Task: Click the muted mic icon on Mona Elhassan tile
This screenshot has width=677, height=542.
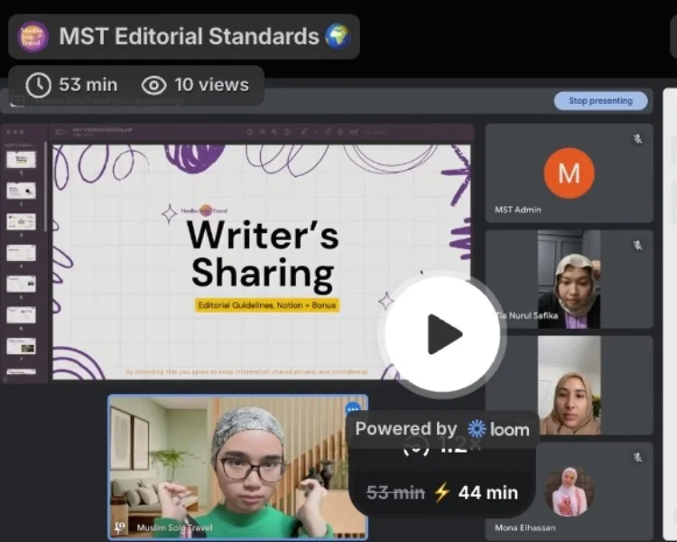Action: (637, 457)
